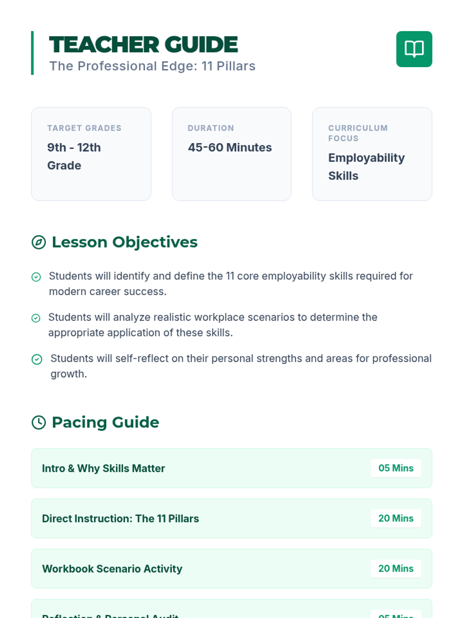The image size is (463, 618).
Task: Click the 20 Mins badge on the Workbook Scenario row
Action: [396, 569]
